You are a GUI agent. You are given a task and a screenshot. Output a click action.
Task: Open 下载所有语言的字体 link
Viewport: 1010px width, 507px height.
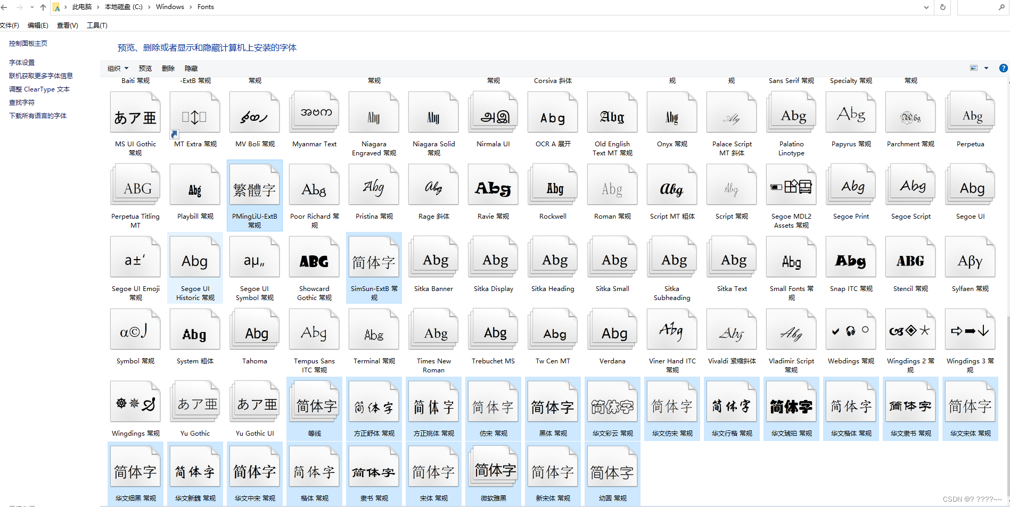pos(38,115)
